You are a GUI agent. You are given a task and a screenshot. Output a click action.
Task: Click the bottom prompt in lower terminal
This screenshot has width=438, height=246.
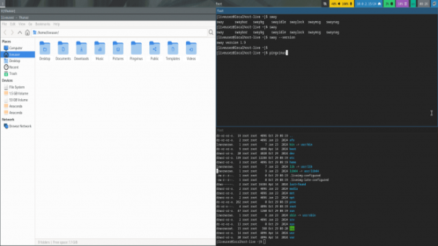coord(241,242)
